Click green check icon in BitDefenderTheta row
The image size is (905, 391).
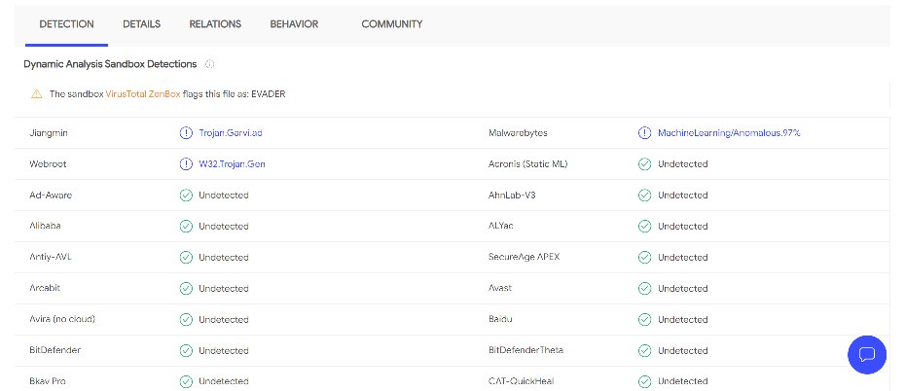(645, 350)
